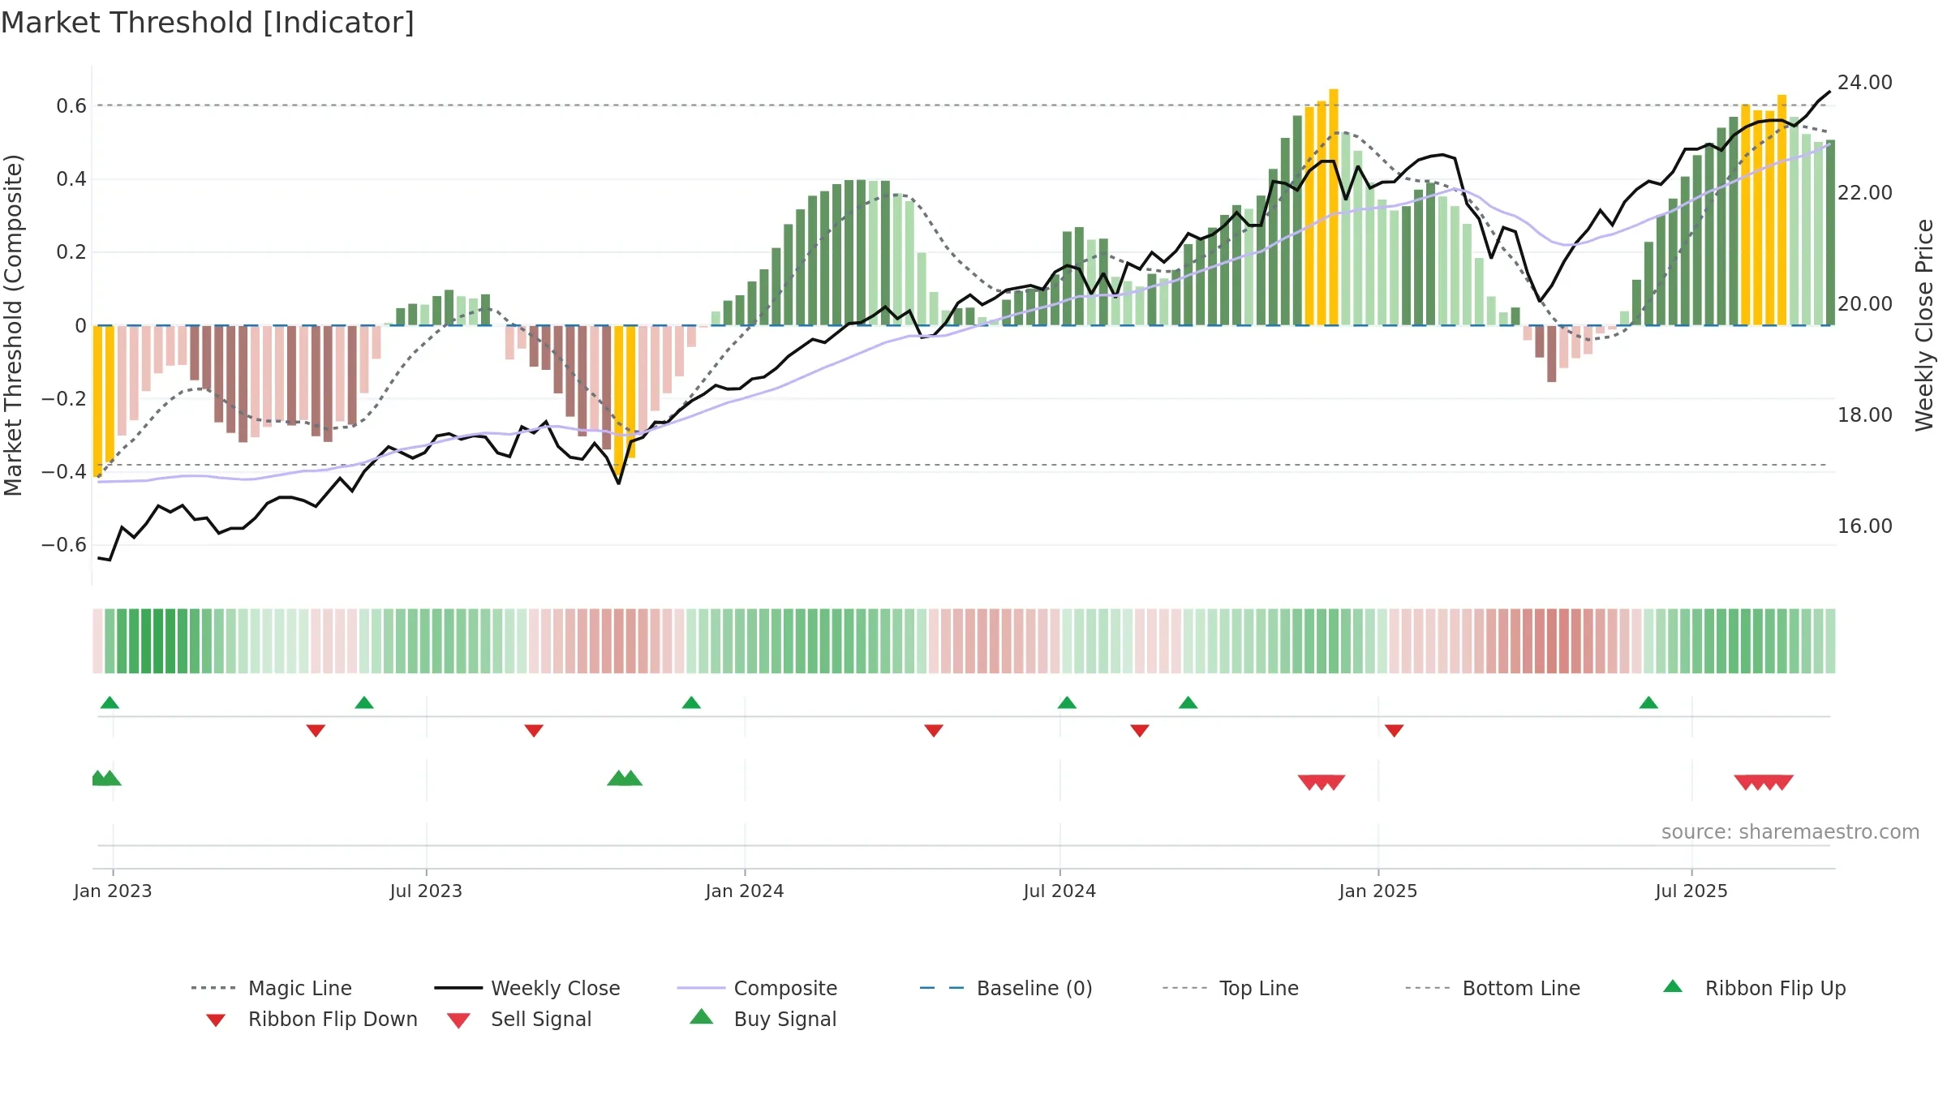Click the red Sell Signal legend triangle

(x=458, y=1020)
